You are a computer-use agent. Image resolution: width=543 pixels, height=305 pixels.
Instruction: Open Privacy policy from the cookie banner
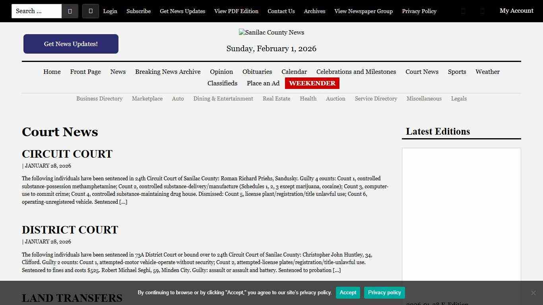(384, 293)
